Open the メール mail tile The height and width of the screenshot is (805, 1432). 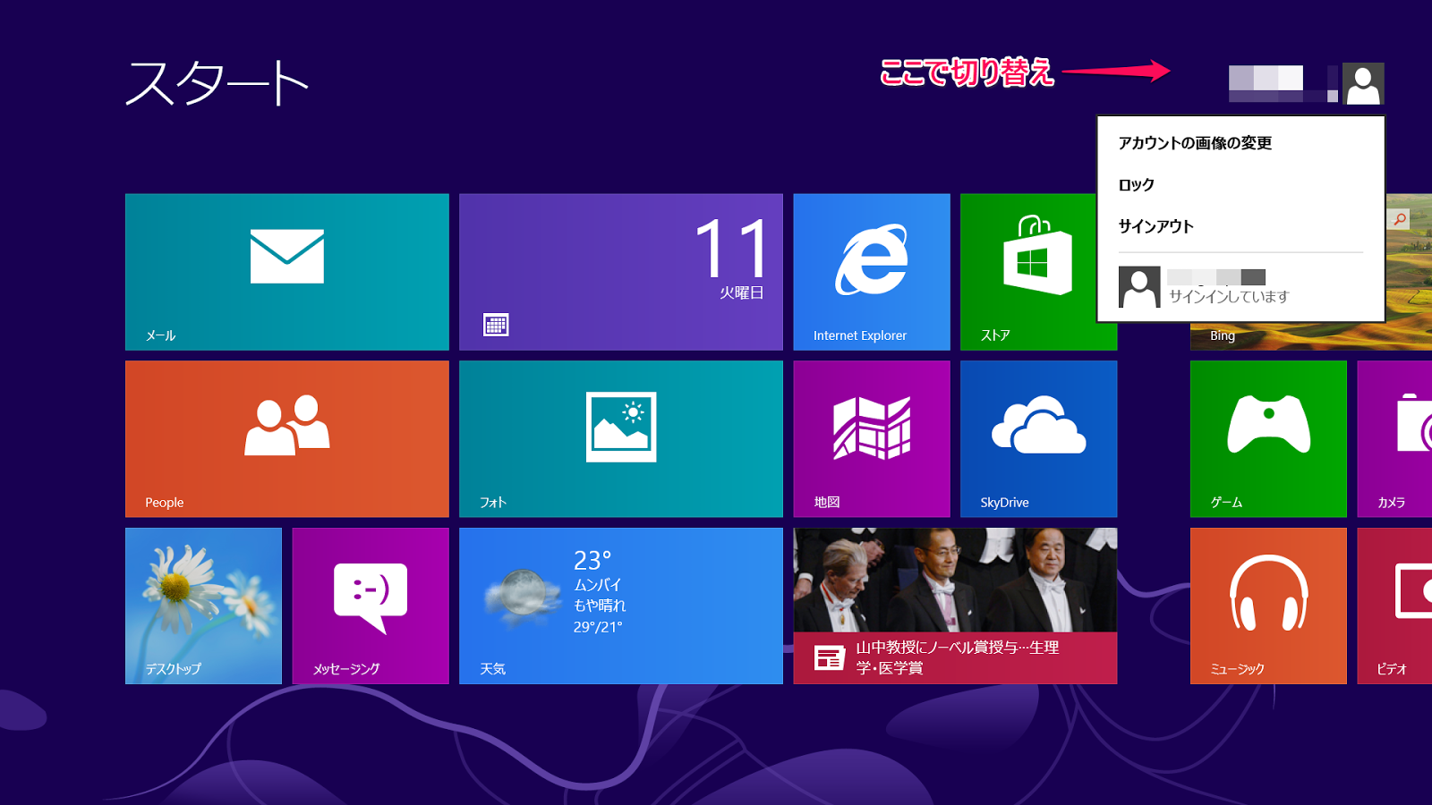[286, 272]
